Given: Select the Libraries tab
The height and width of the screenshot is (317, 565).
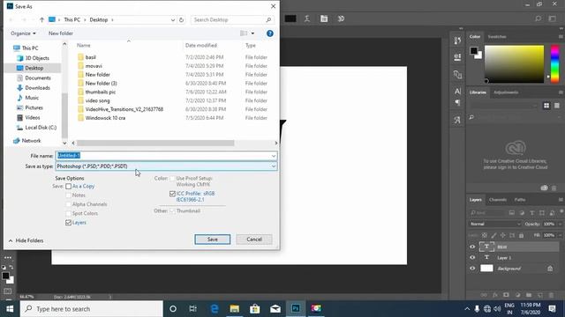Looking at the screenshot, I should point(478,92).
